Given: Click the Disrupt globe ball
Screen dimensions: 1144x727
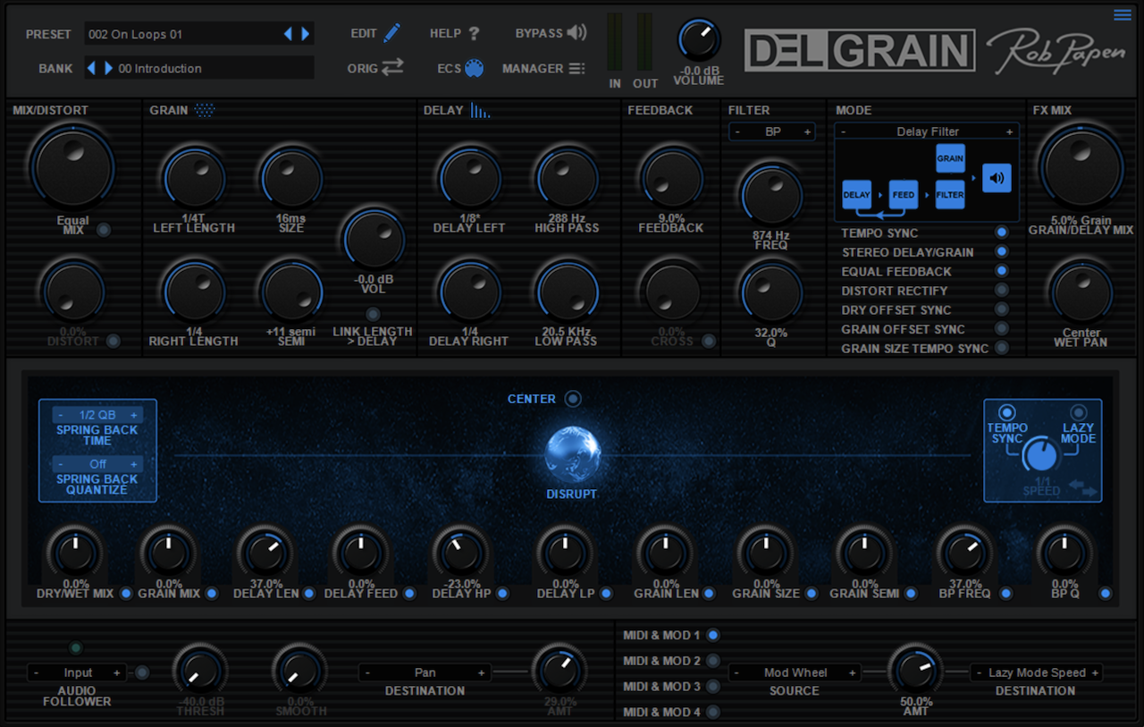Looking at the screenshot, I should coord(572,454).
